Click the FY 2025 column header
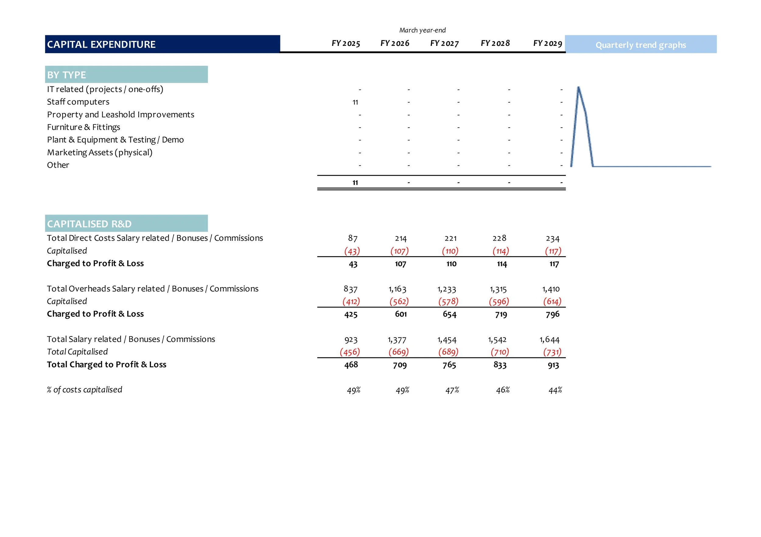 click(346, 43)
